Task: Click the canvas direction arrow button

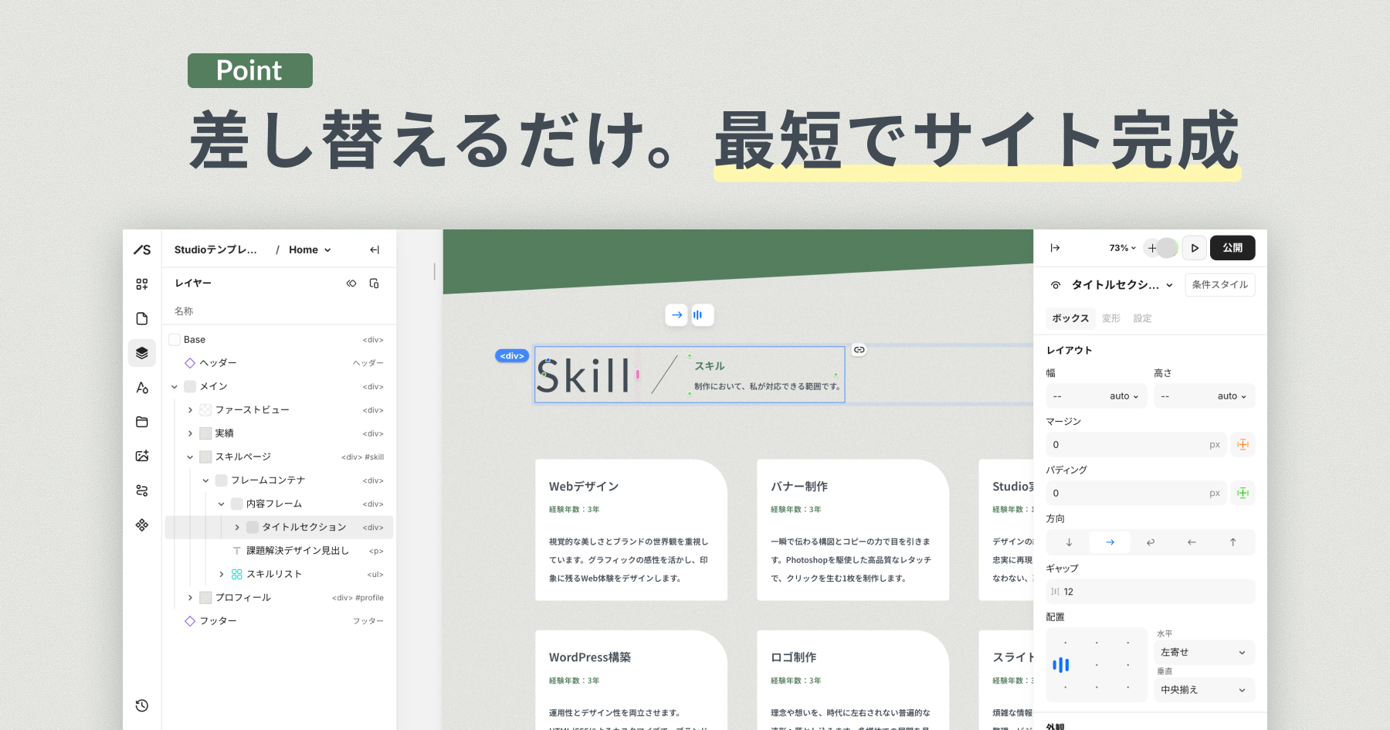Action: 676,315
